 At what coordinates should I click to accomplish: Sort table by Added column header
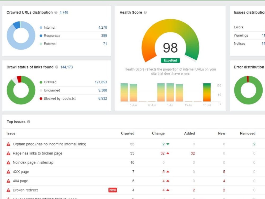189,133
